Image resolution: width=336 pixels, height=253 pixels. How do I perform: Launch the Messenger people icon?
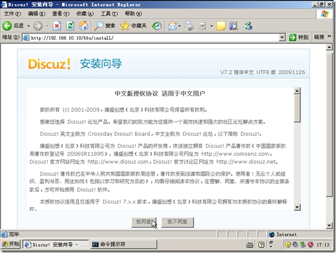(248, 26)
